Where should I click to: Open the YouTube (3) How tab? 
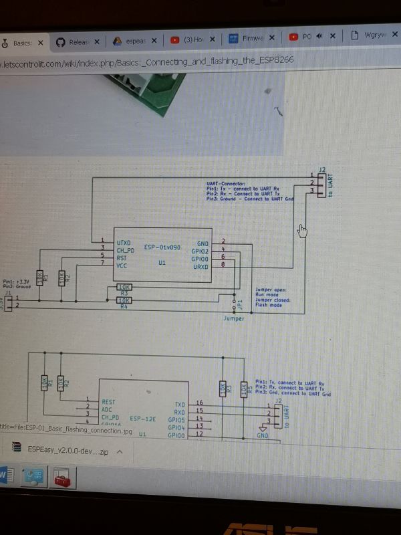pos(193,40)
